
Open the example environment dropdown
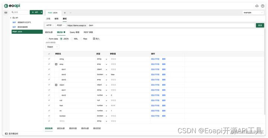253,13
